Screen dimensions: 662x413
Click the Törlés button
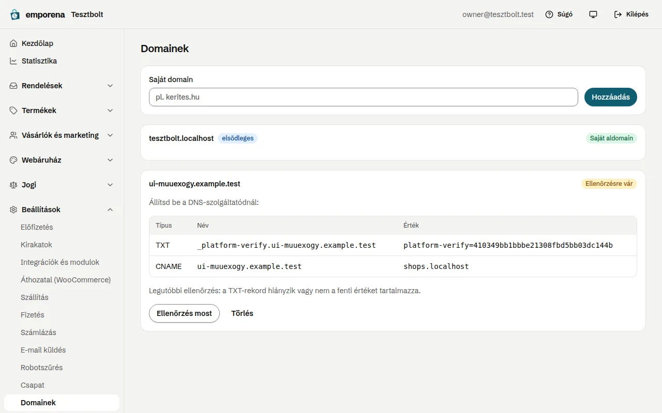pyautogui.click(x=242, y=313)
